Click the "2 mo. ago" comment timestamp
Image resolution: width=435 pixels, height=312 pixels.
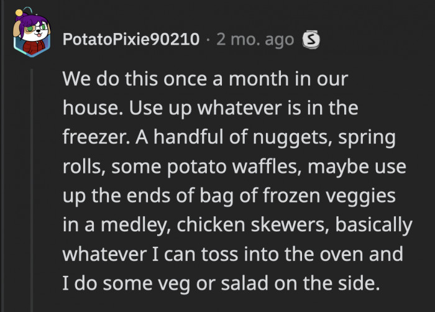point(255,40)
